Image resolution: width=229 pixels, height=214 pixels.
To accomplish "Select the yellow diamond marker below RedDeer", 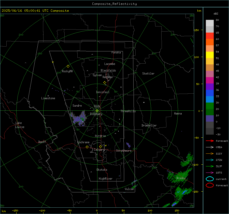I will click(x=105, y=83).
